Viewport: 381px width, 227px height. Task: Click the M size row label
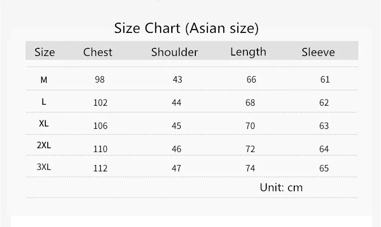44,80
